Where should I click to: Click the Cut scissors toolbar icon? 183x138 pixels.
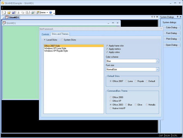19,12
